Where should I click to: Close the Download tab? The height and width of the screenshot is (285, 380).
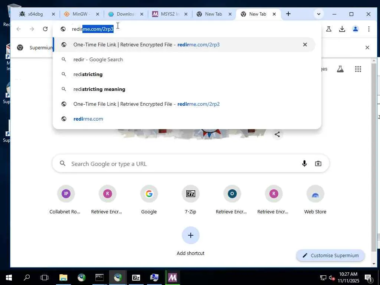pos(142,14)
